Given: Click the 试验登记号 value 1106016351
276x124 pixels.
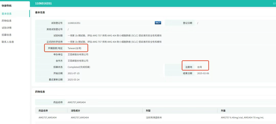Looking at the screenshot, I should 74,23.
